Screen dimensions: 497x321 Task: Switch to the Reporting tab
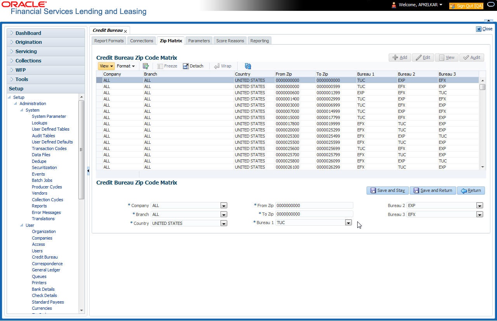pyautogui.click(x=260, y=41)
